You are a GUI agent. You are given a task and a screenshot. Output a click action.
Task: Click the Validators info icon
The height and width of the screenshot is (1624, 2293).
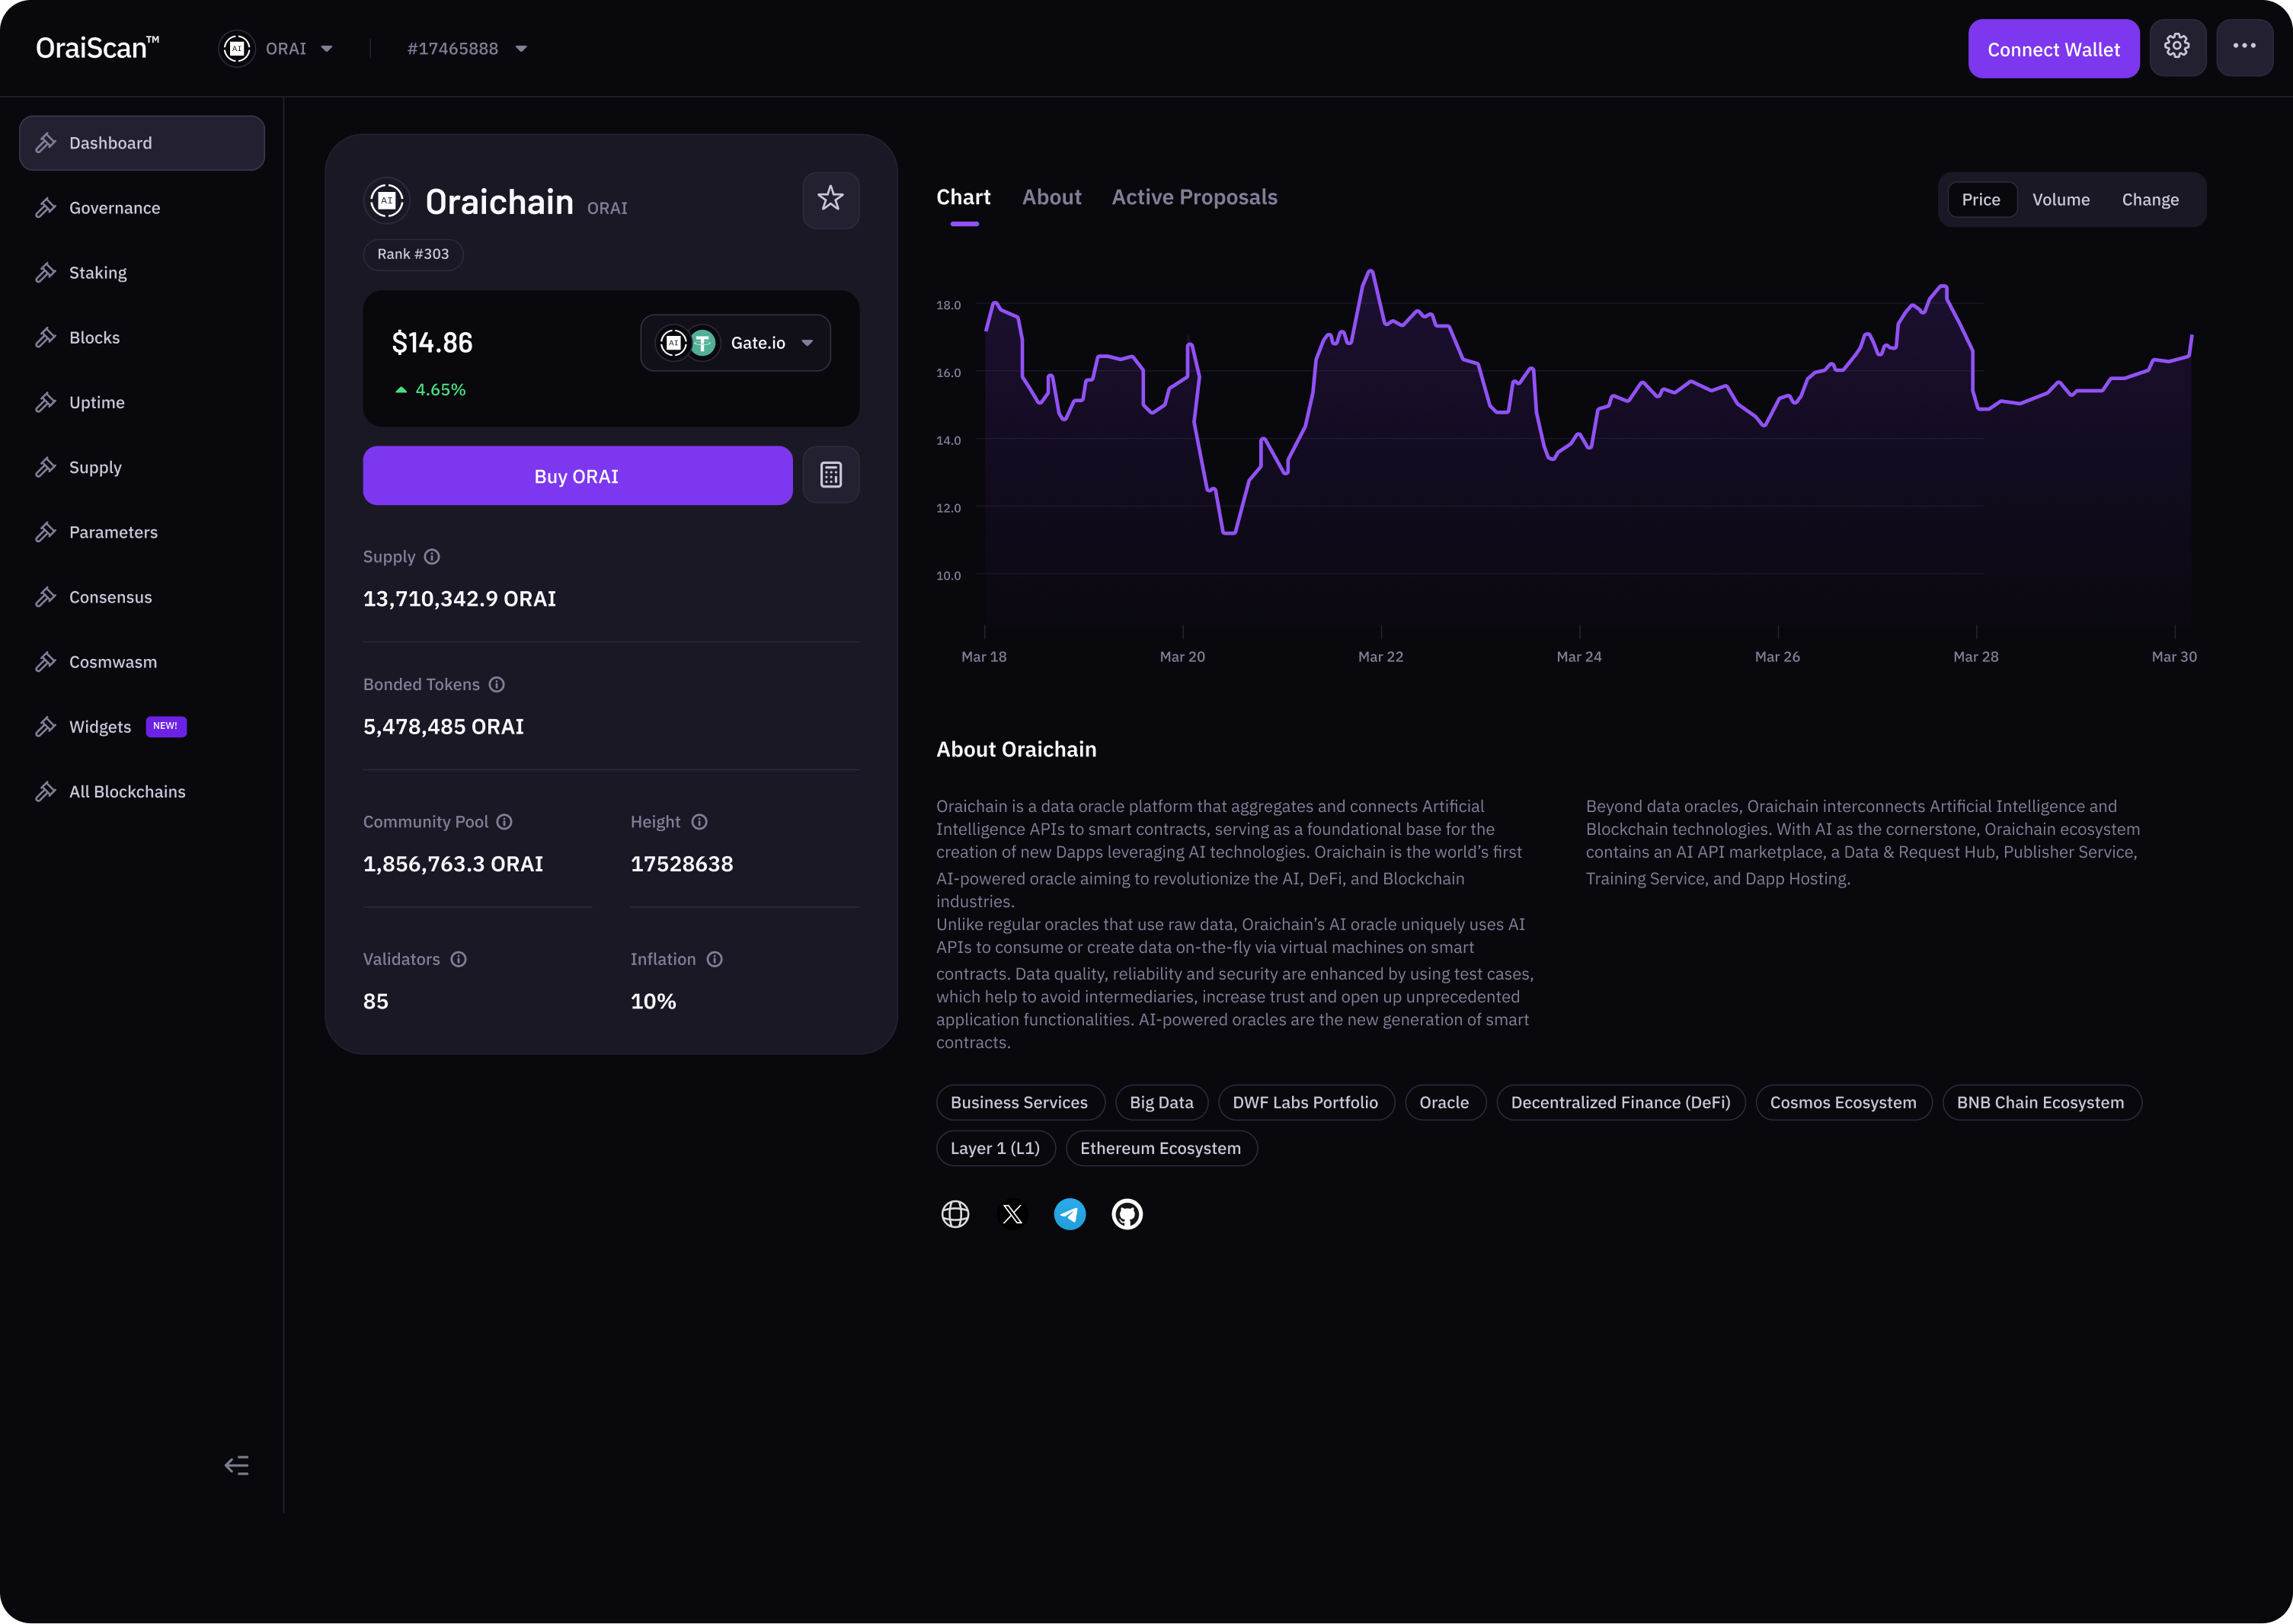[x=459, y=959]
